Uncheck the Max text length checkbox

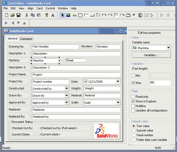133,83
